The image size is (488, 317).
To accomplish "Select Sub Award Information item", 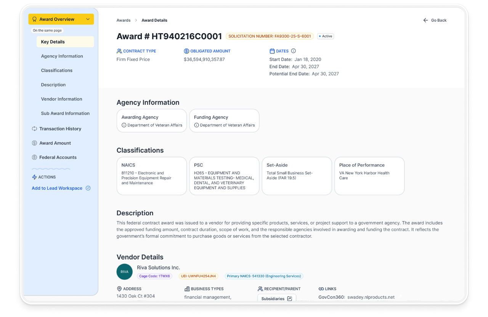I will [65, 113].
